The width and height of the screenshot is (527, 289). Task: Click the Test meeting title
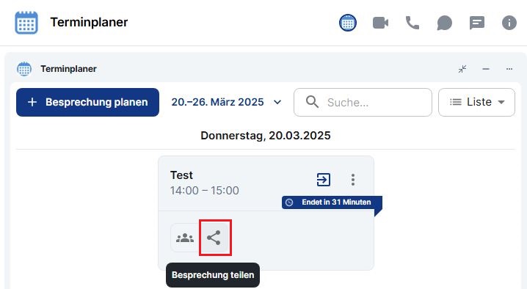coord(181,175)
